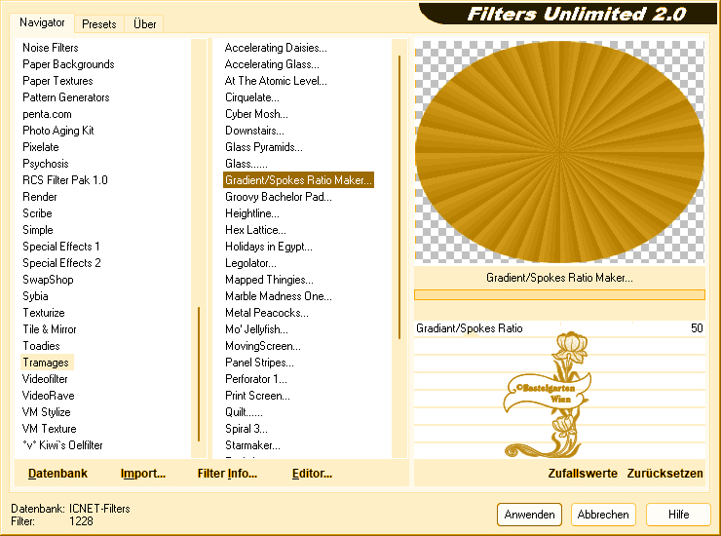This screenshot has height=536, width=721.
Task: Click the Import... button
Action: pyautogui.click(x=143, y=474)
